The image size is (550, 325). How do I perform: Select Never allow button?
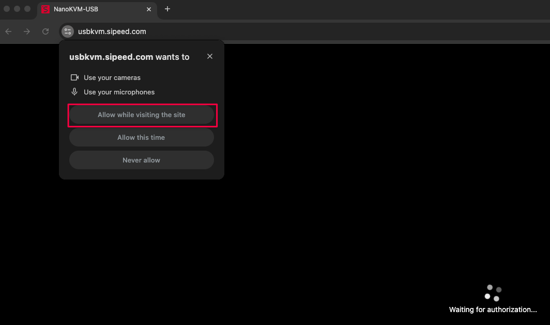click(x=141, y=160)
